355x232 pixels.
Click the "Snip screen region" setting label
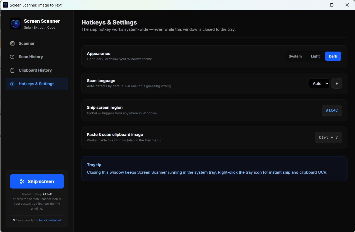pos(105,108)
